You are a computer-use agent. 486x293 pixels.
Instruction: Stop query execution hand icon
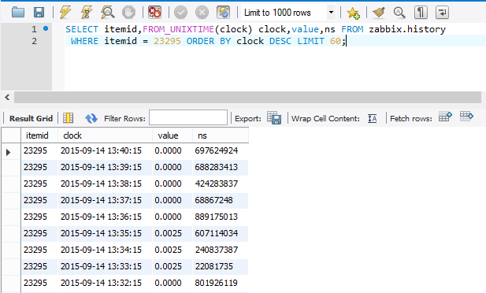tap(128, 13)
